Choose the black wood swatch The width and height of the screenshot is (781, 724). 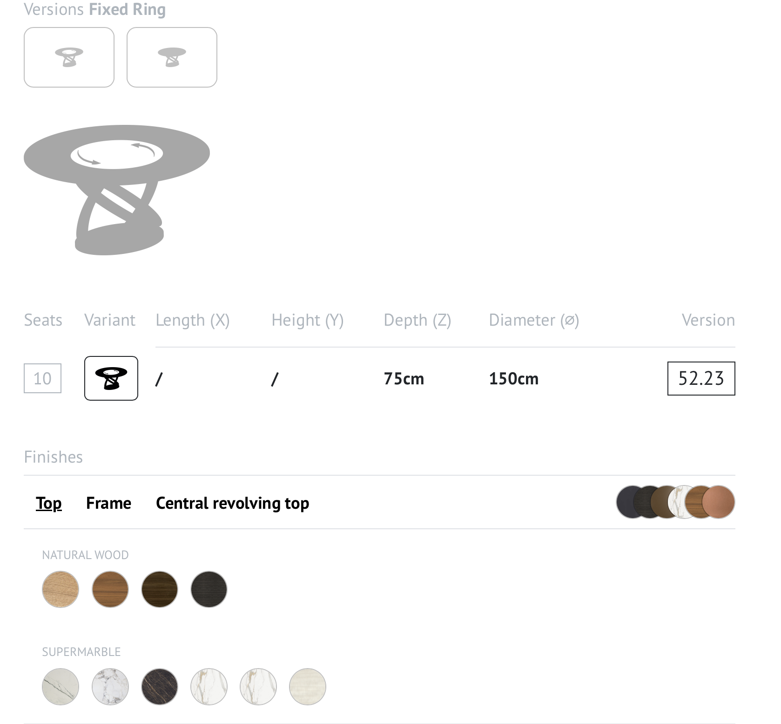click(209, 589)
